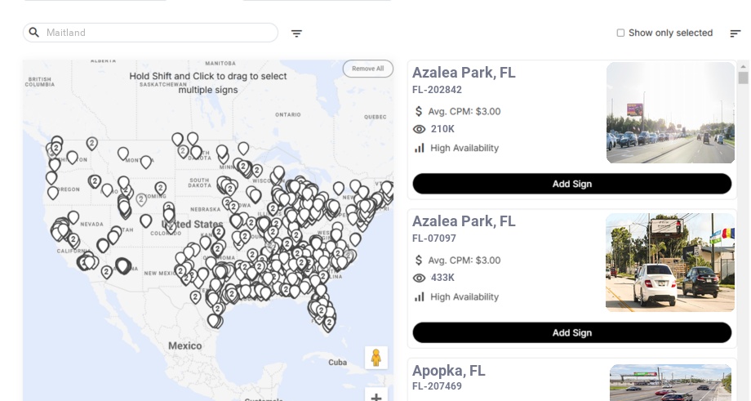Click the Remove All button on map
This screenshot has height=401, width=751.
click(367, 69)
